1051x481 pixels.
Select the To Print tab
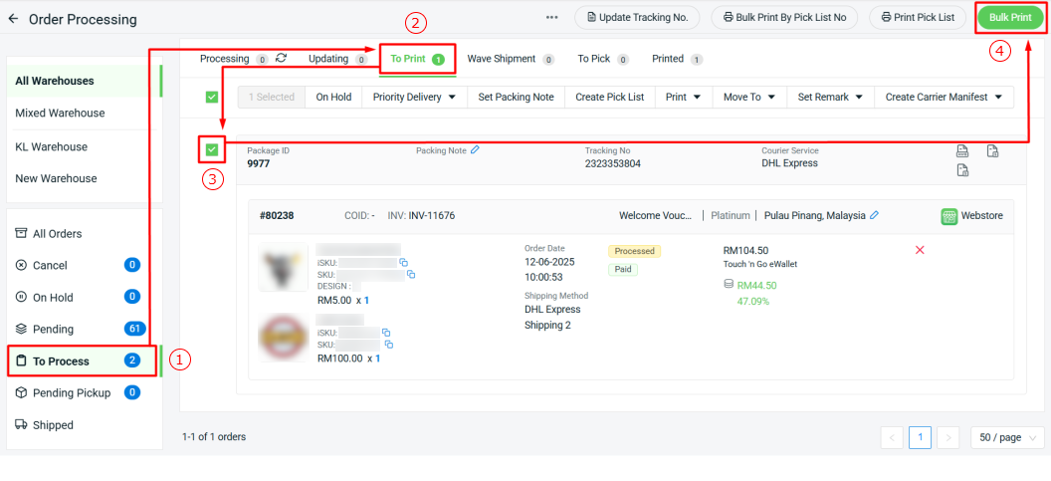tap(418, 59)
